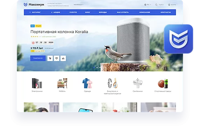
Task: Open the Портативная колонка Koralia title
Action: coord(59,32)
